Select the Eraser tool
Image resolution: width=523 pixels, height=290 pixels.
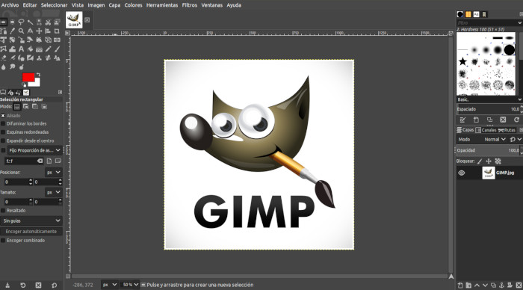point(3,58)
